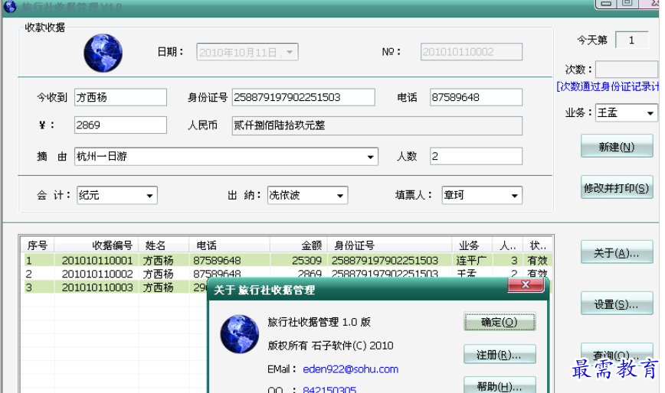Viewport: 665px width, 393px height.
Task: Open the 会计 accountant dropdown
Action: click(x=149, y=196)
